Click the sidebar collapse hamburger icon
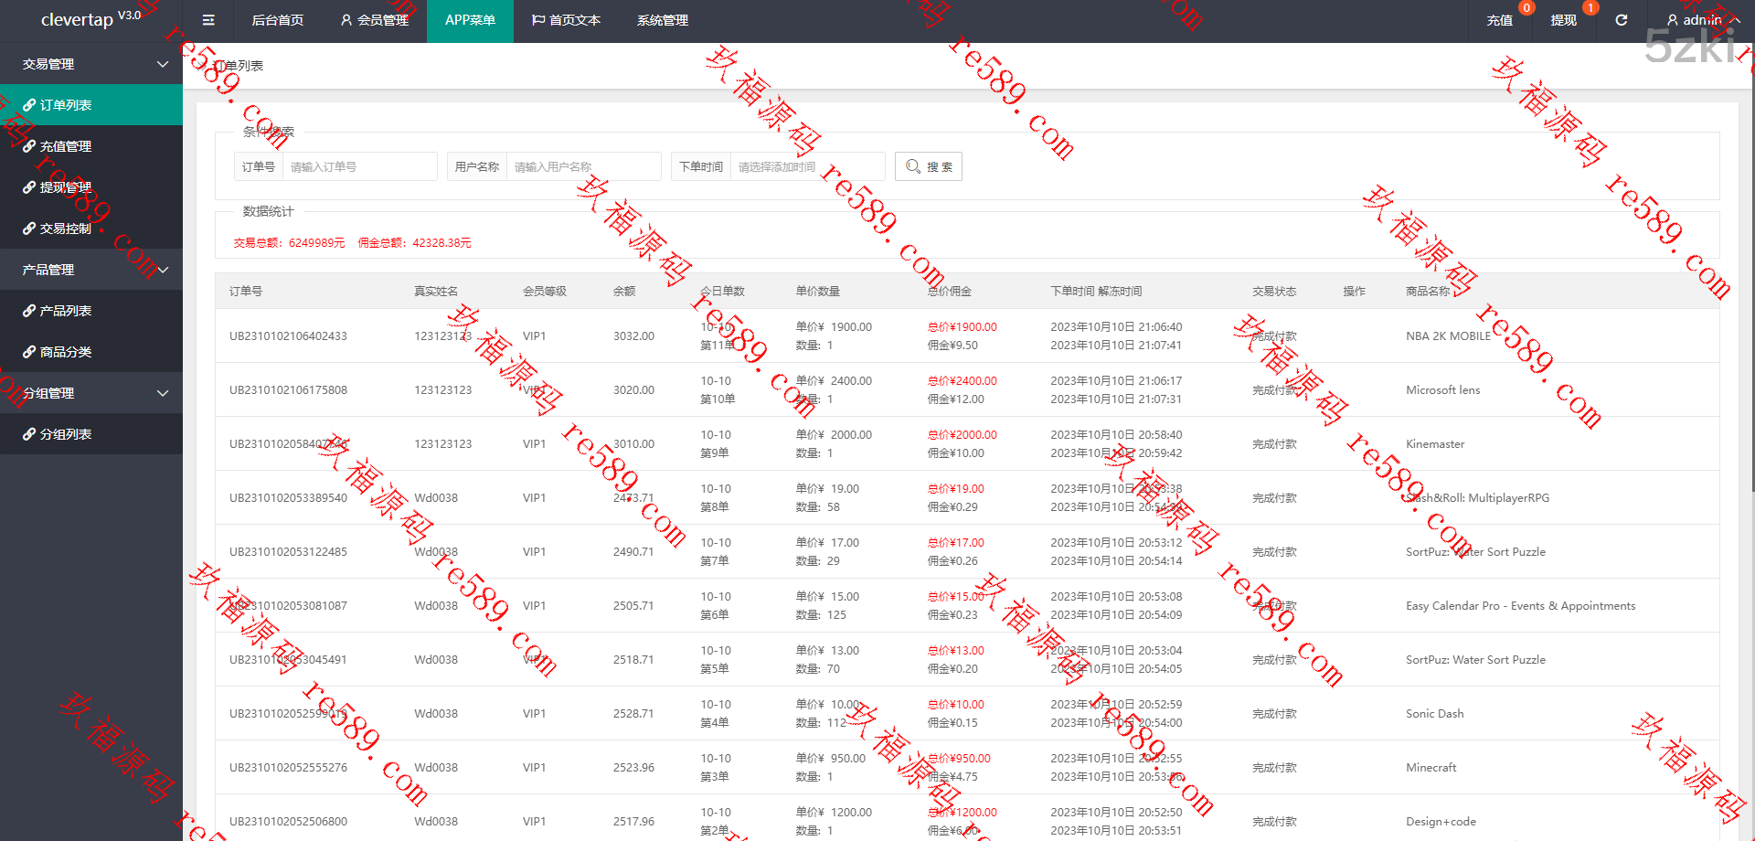The width and height of the screenshot is (1755, 841). point(208,20)
